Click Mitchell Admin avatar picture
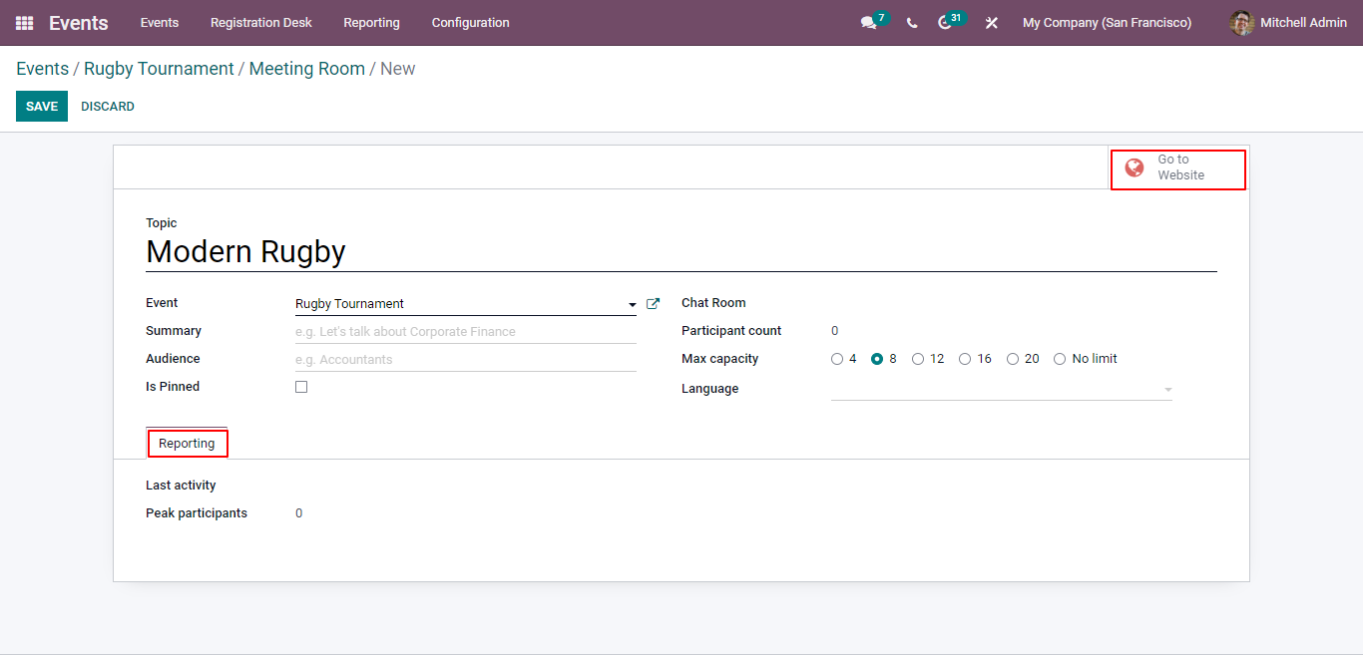1363x655 pixels. tap(1242, 23)
